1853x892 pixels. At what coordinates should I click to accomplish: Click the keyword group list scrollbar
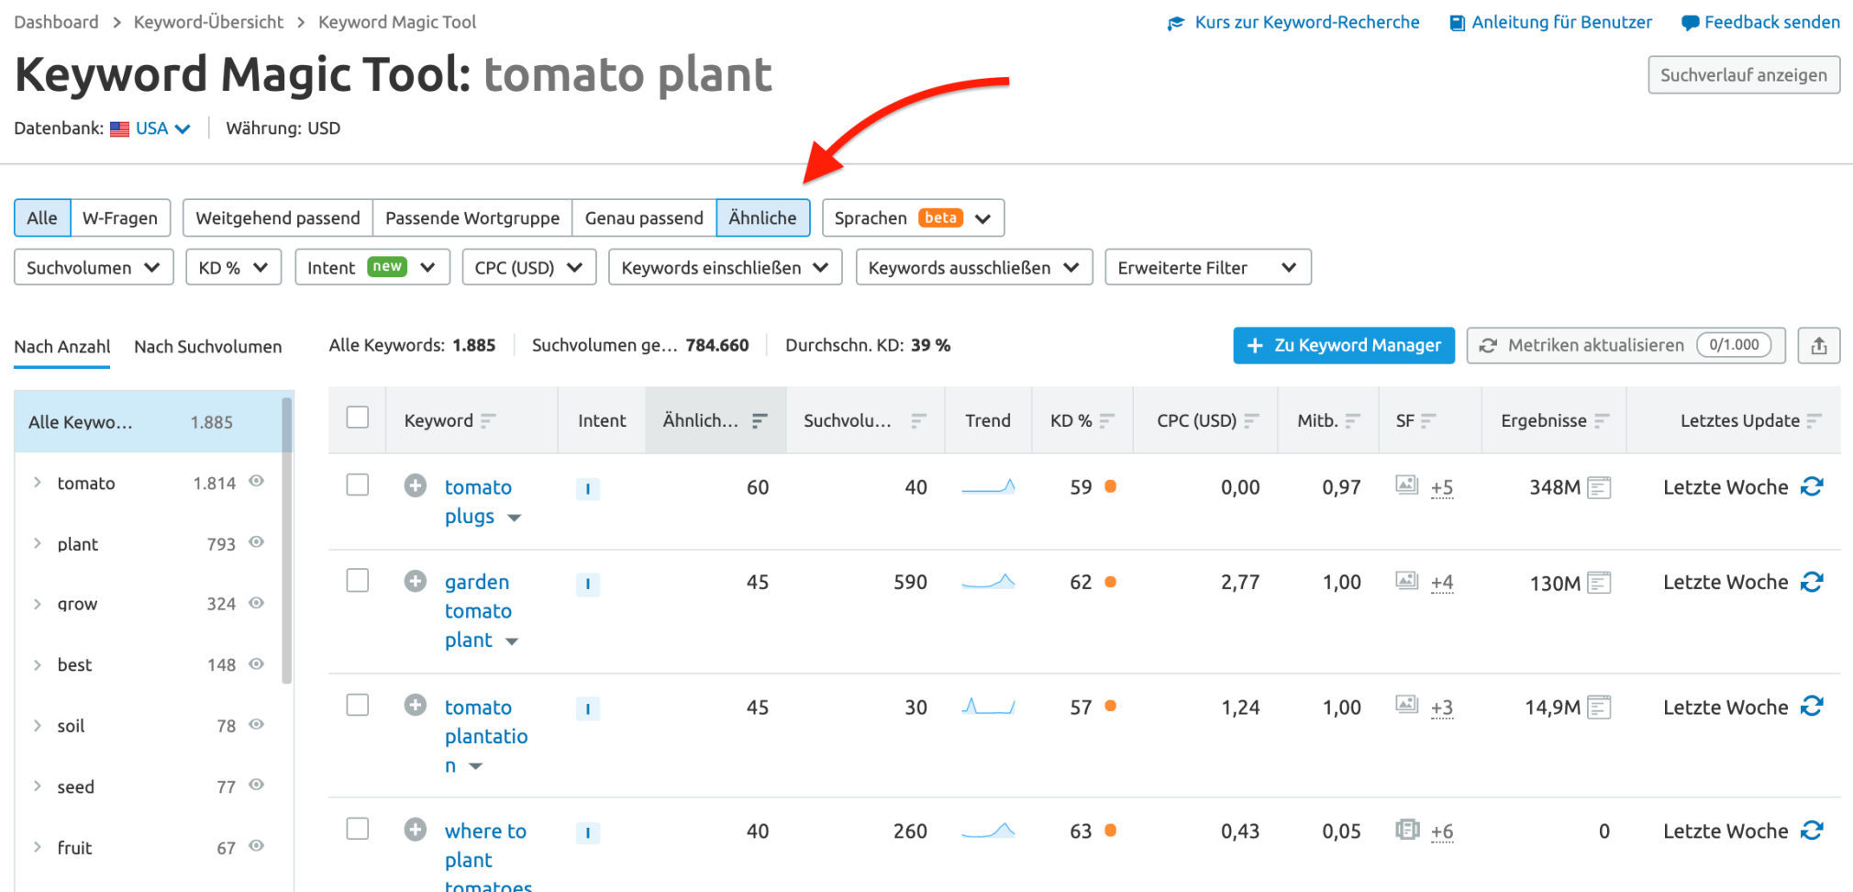coord(287,540)
